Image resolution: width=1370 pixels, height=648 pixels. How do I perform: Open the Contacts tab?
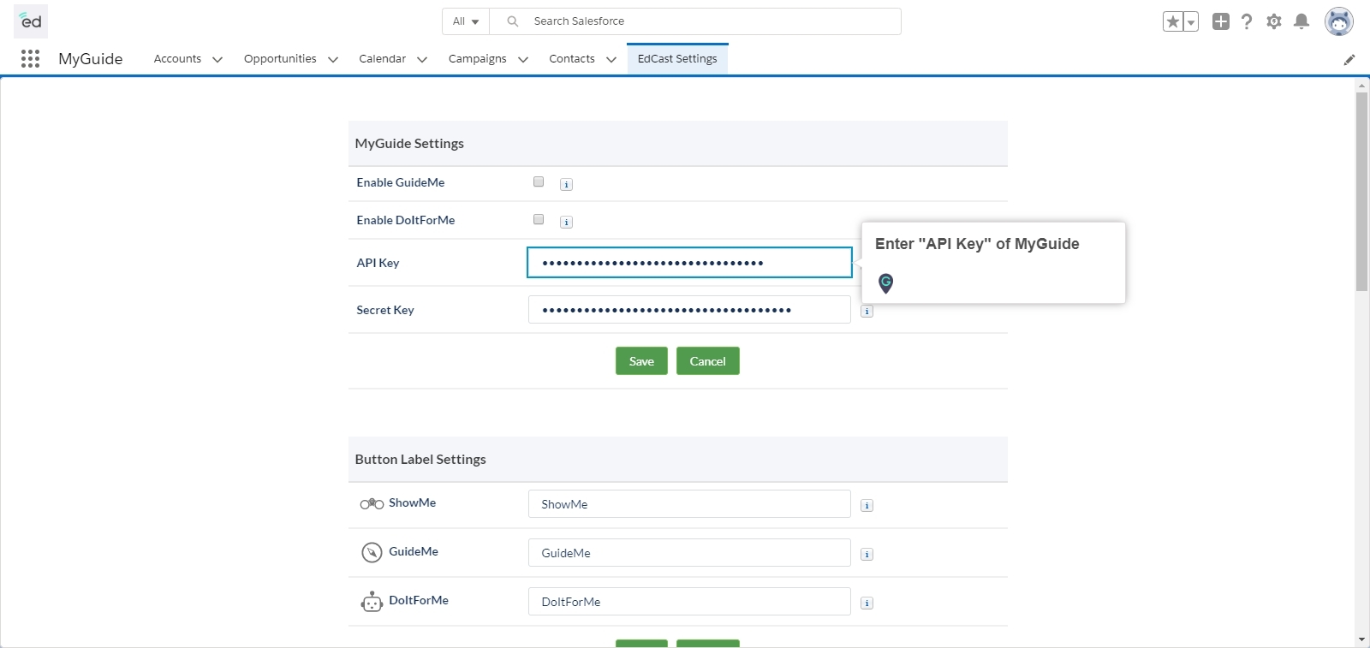coord(572,58)
